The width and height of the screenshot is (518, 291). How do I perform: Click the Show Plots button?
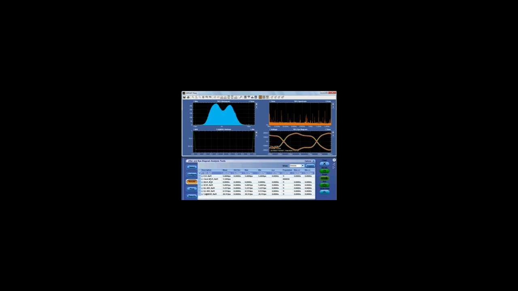pos(325,192)
